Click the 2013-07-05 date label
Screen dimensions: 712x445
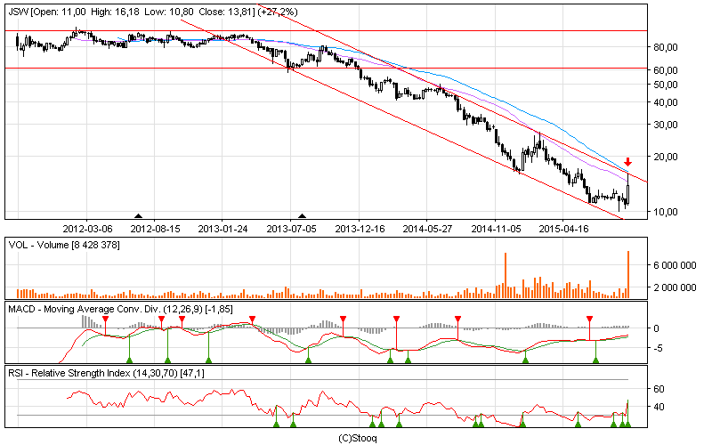point(292,229)
